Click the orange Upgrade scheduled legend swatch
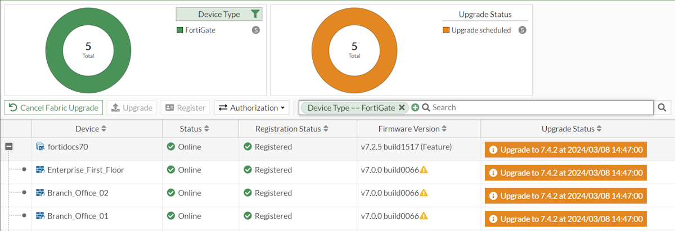 (446, 30)
